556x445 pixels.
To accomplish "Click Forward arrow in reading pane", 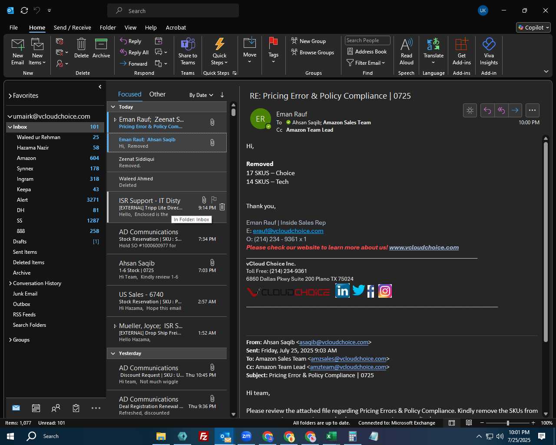I will point(515,110).
